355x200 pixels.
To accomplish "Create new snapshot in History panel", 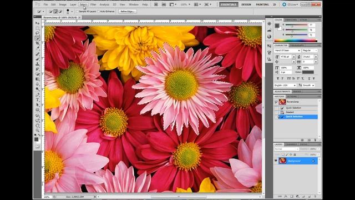I will click(x=309, y=140).
